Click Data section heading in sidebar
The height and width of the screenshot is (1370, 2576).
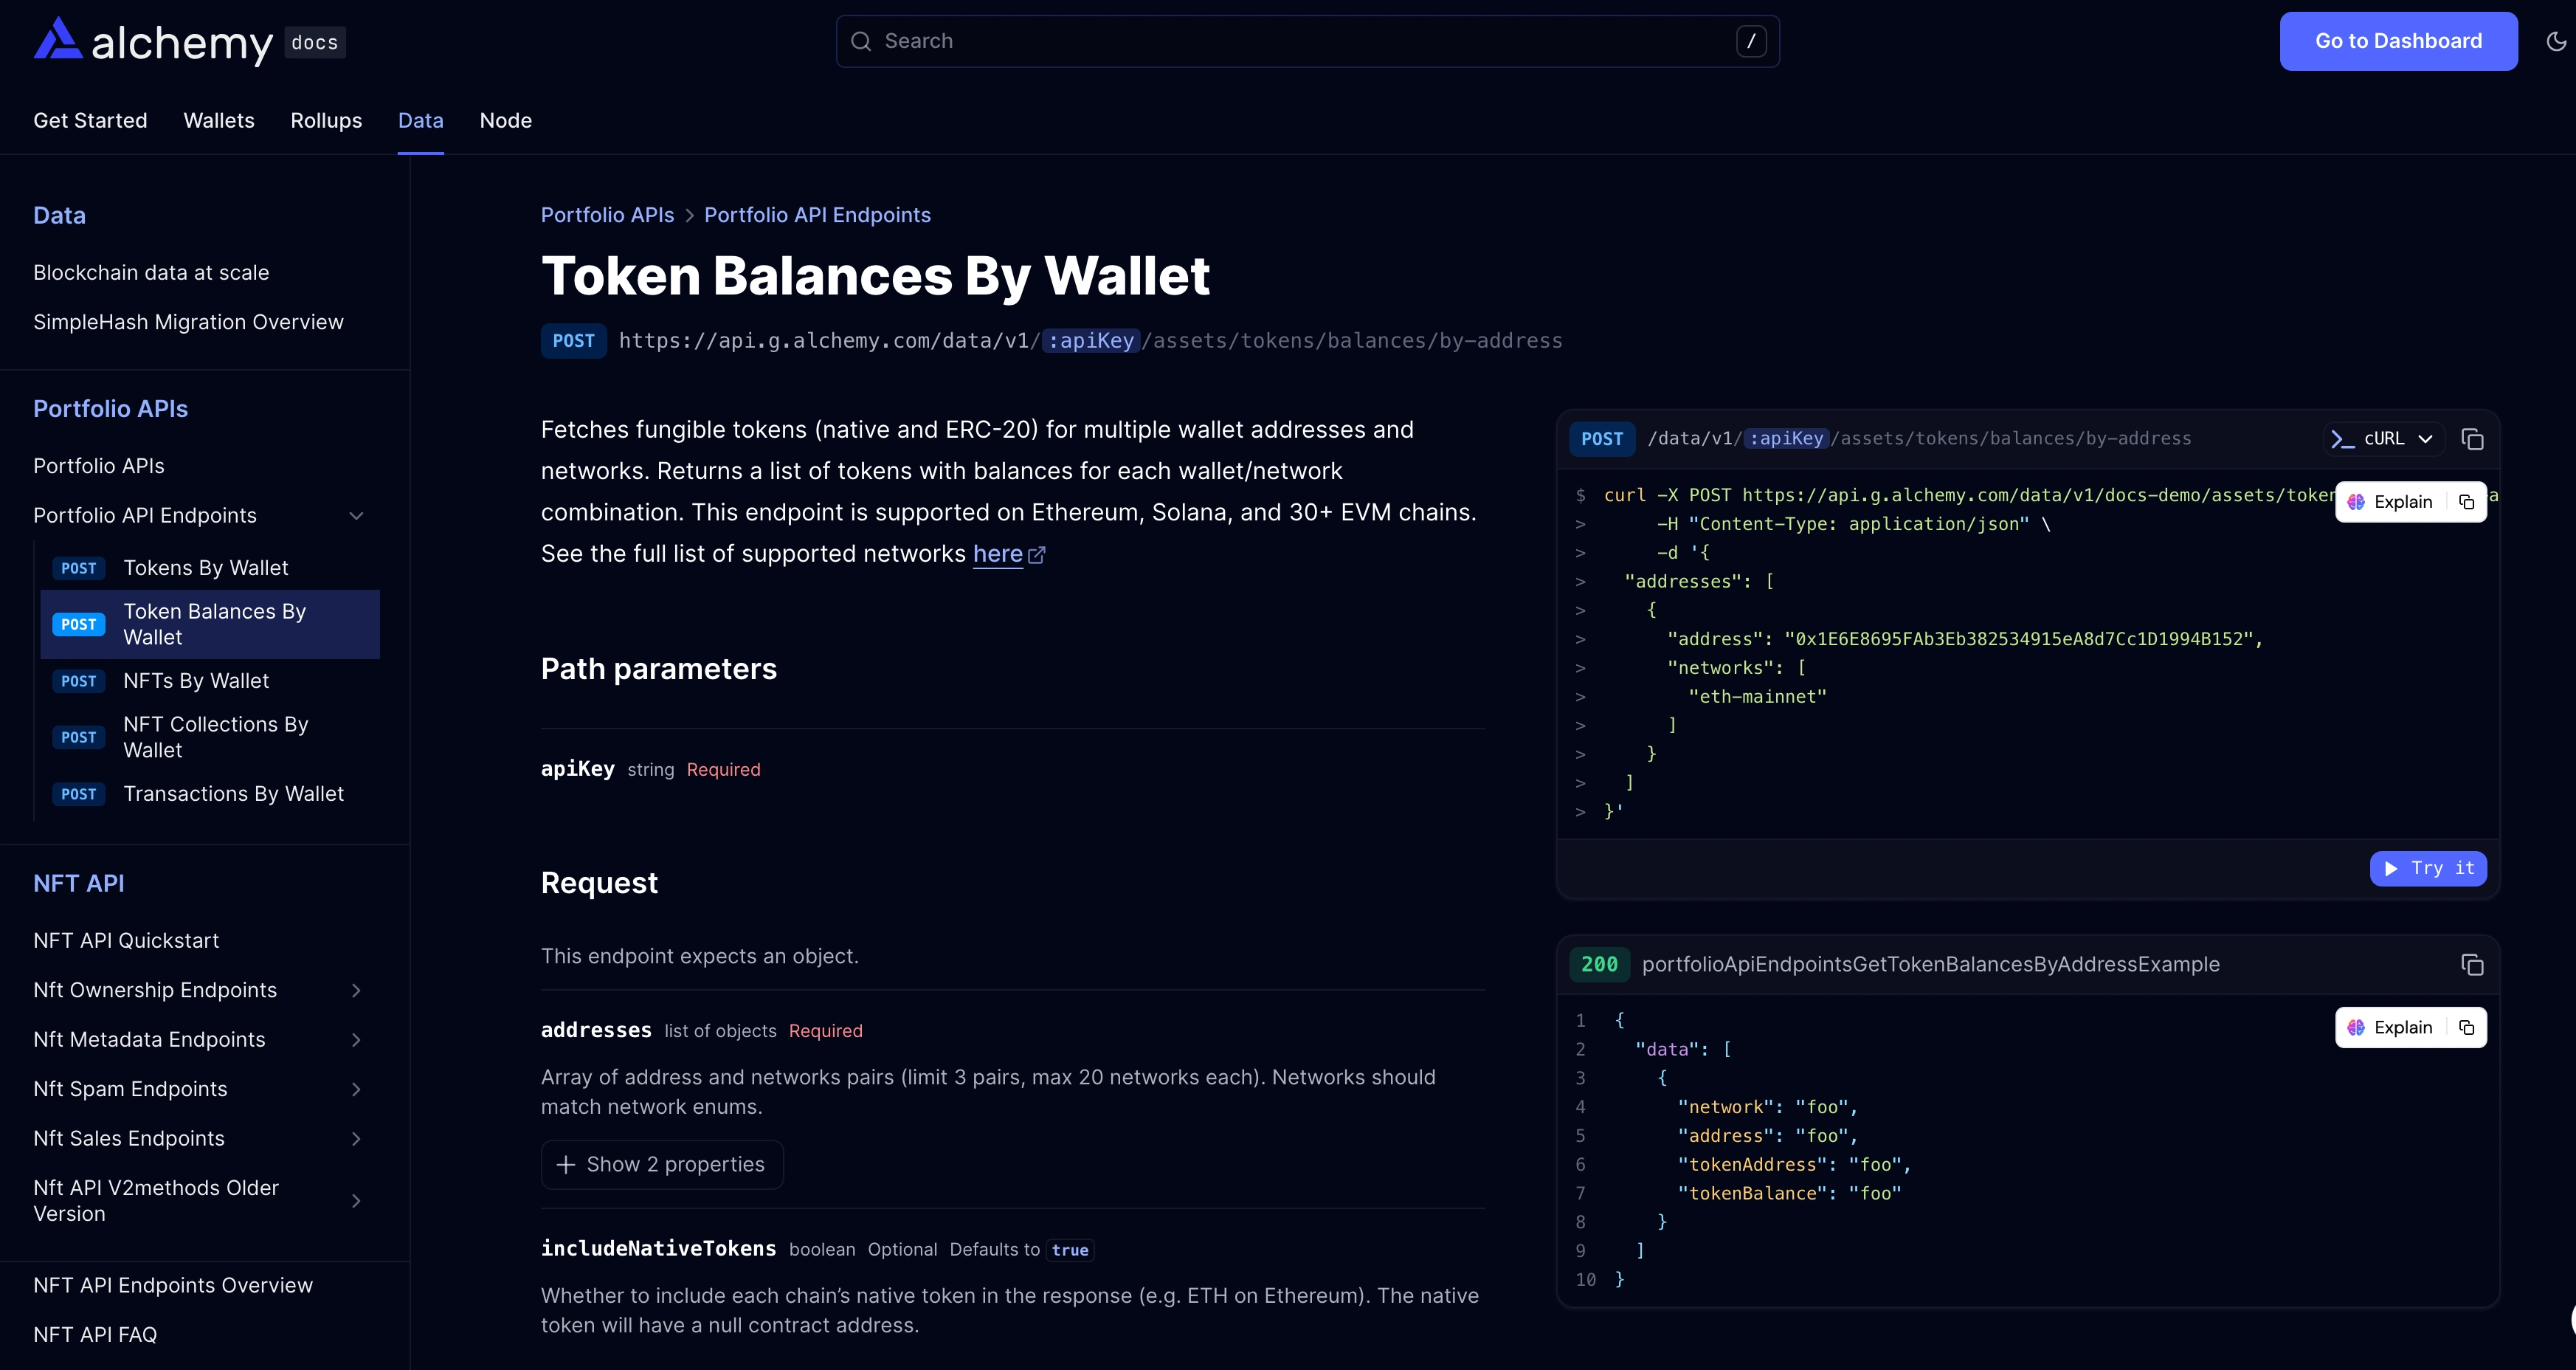click(59, 215)
